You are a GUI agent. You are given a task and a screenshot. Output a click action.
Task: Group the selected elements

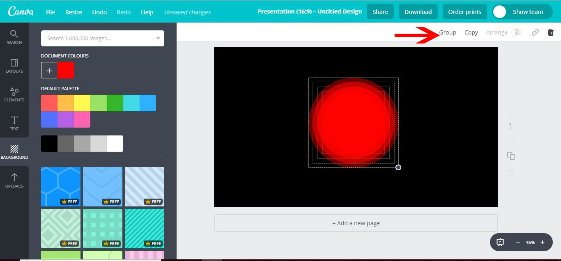pos(447,32)
